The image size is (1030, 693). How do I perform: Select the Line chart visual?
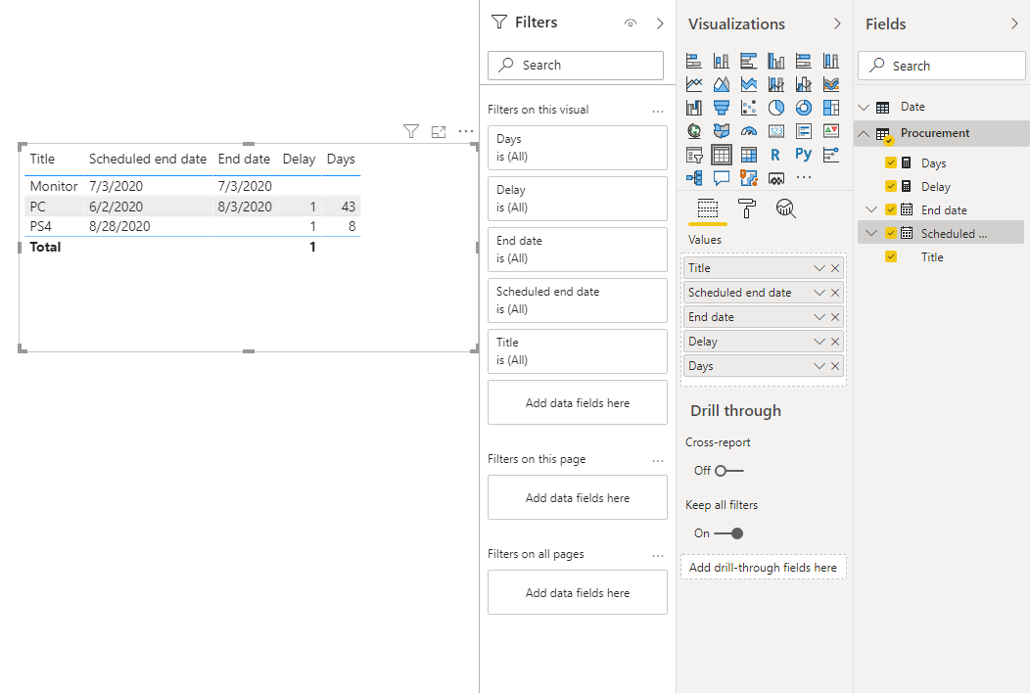(693, 84)
